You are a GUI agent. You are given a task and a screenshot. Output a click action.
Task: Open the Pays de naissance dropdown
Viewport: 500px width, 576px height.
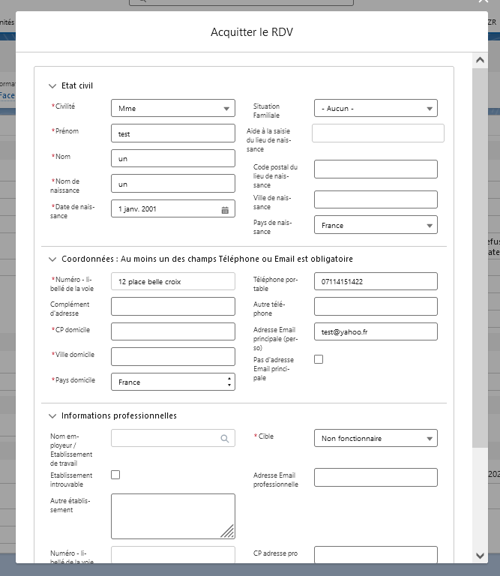375,225
